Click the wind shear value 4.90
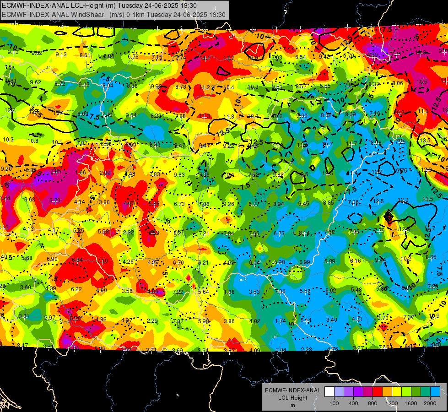The width and height of the screenshot is (448, 412). (x=102, y=290)
